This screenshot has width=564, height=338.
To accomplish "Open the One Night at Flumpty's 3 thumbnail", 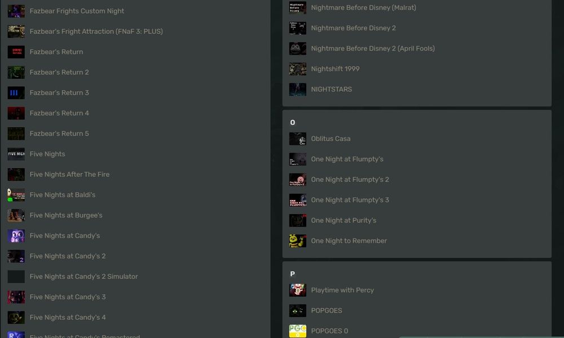I will click(x=297, y=200).
